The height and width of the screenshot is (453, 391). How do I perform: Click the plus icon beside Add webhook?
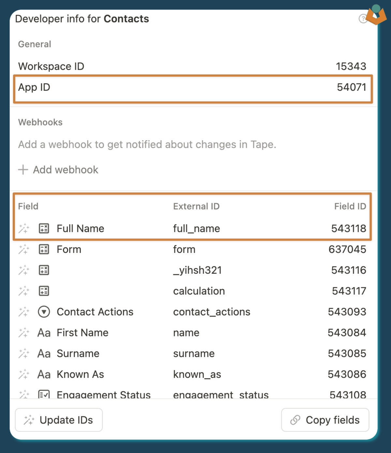(x=23, y=170)
